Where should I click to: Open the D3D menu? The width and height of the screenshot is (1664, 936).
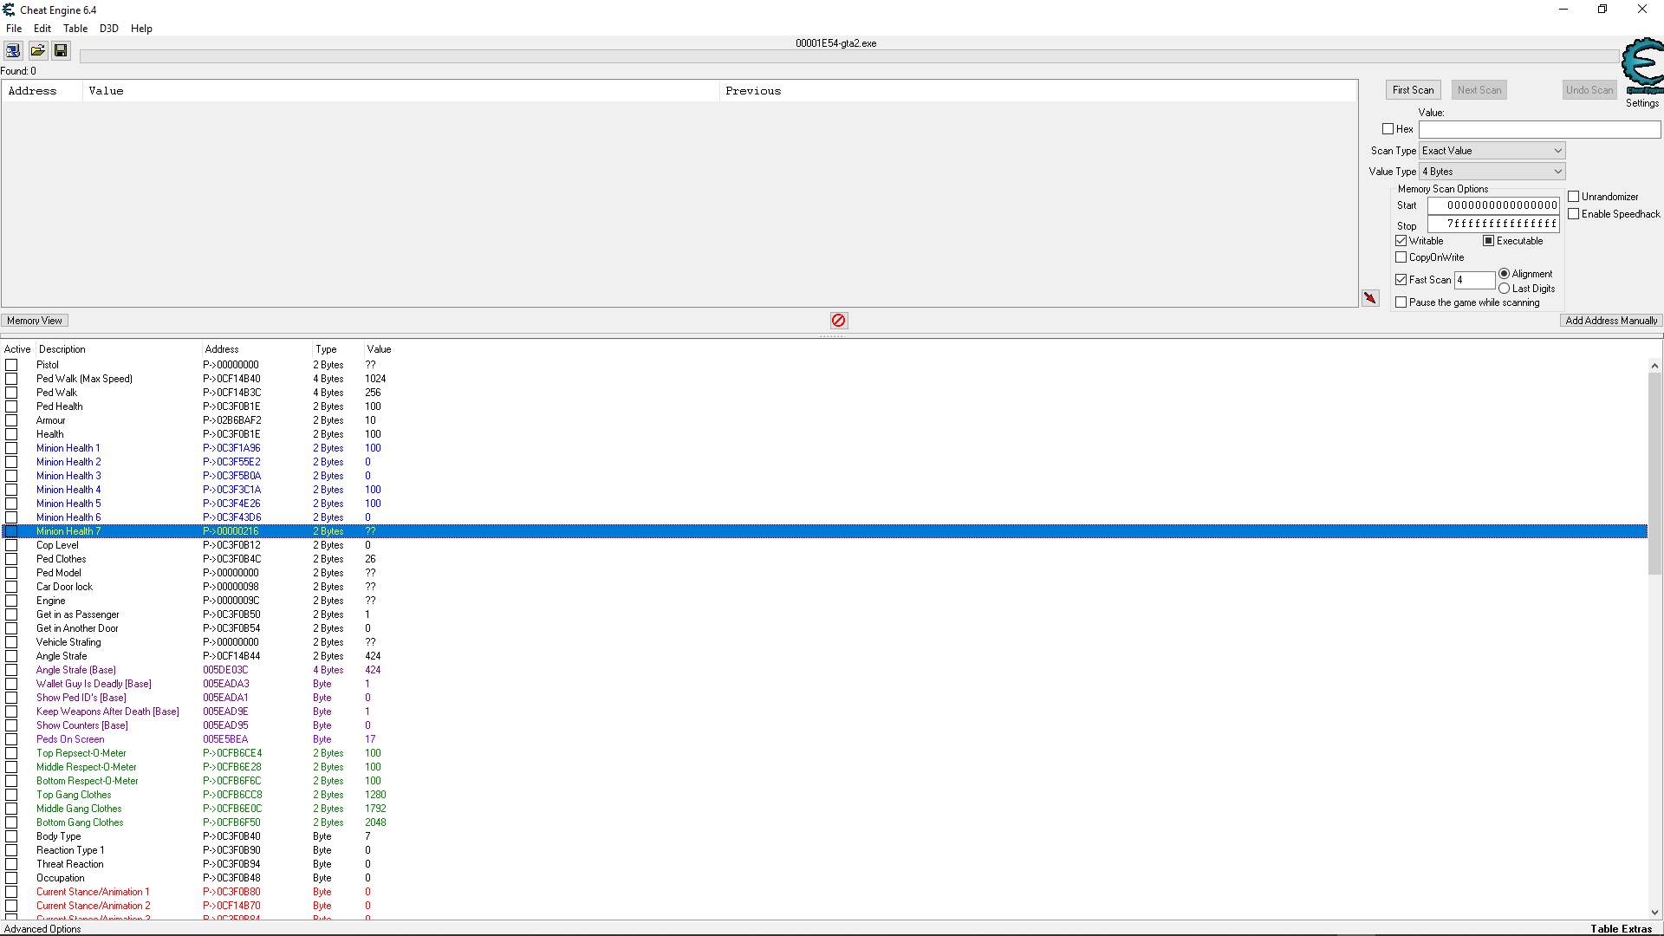[108, 29]
